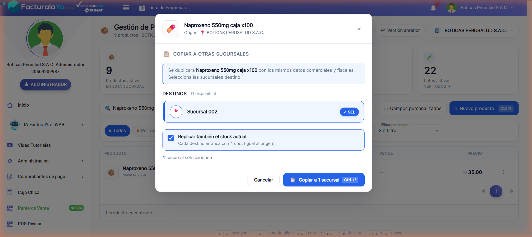The width and height of the screenshot is (532, 237).
Task: Click the Punto de Venta store icon
Action: (10, 208)
